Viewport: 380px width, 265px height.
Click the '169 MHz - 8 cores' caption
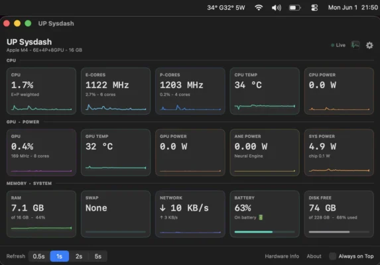coord(30,156)
